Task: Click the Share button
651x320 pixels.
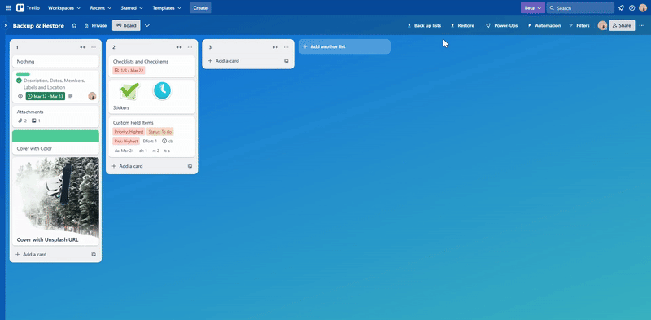Action: (x=622, y=26)
